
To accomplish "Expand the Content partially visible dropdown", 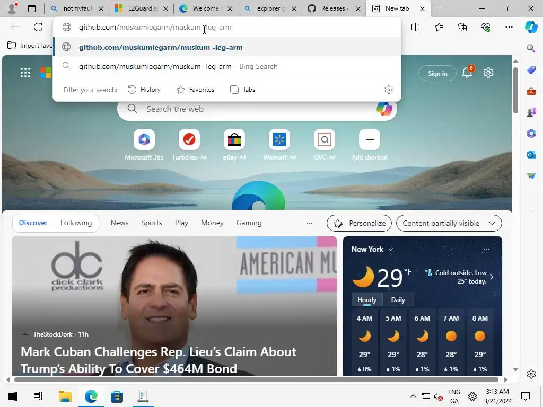I will 449,223.
